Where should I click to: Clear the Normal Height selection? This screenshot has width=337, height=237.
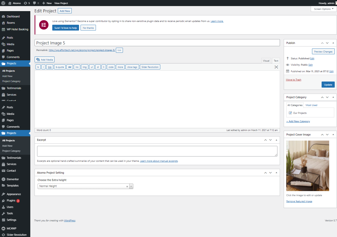pos(127,187)
